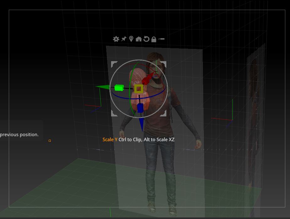Screen dimensions: 290x219
Task: Click the blue scale cube handle
Action: coord(140,108)
